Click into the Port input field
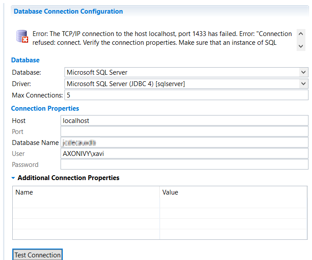Screen dimensions: 312x260 184,132
